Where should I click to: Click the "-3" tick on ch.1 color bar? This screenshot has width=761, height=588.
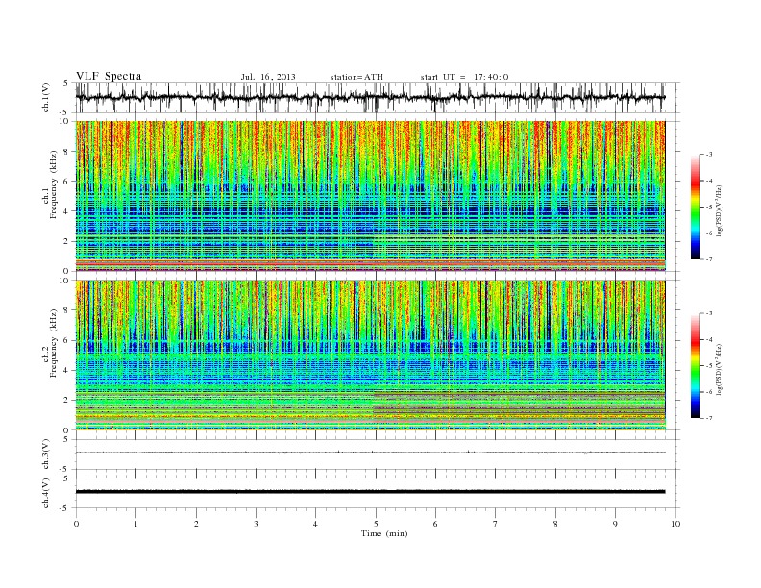point(708,155)
